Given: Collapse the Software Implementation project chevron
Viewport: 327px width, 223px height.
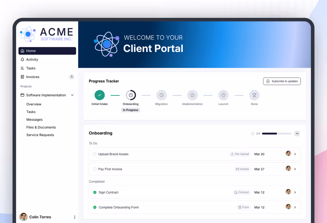Looking at the screenshot, I should coord(72,95).
